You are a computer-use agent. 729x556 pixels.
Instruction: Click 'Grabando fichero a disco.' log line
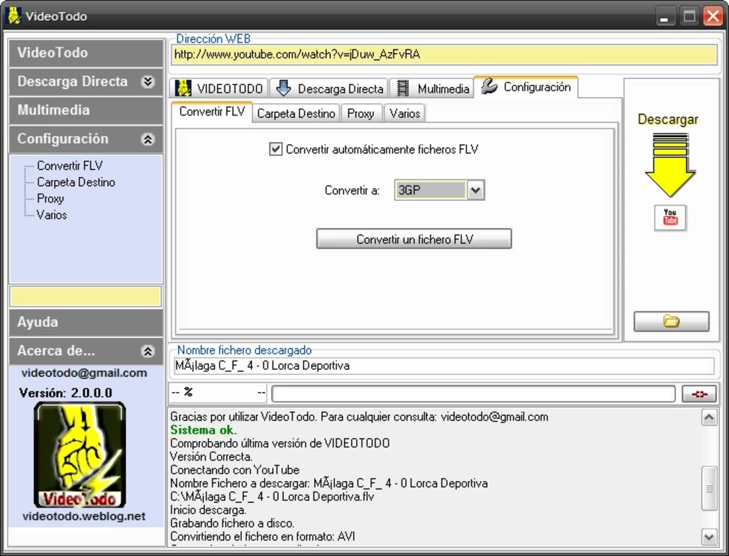point(232,523)
